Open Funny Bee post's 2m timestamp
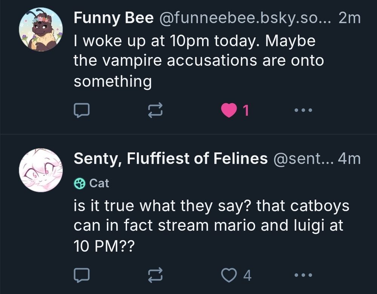 coord(349,18)
